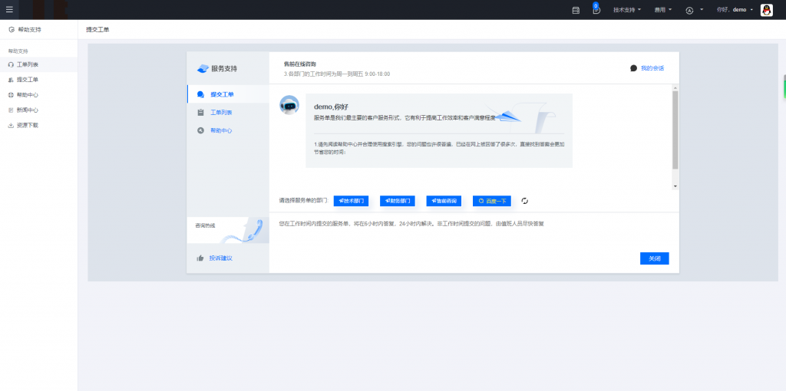Toggle the hamburger menu in top bar
The image size is (786, 391).
(9, 10)
